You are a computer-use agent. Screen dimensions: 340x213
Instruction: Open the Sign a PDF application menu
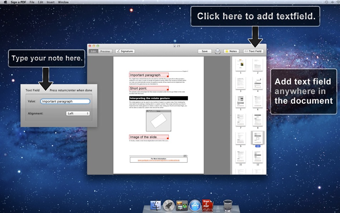tap(18, 2)
